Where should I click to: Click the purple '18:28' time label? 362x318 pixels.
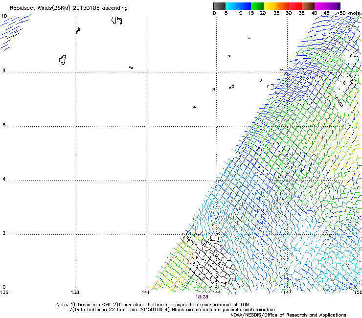point(202,297)
